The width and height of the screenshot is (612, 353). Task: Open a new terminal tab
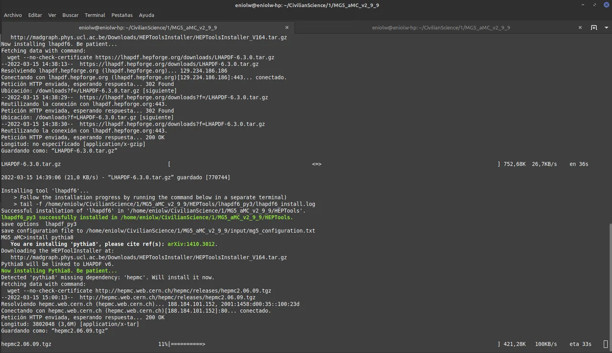pyautogui.click(x=594, y=28)
